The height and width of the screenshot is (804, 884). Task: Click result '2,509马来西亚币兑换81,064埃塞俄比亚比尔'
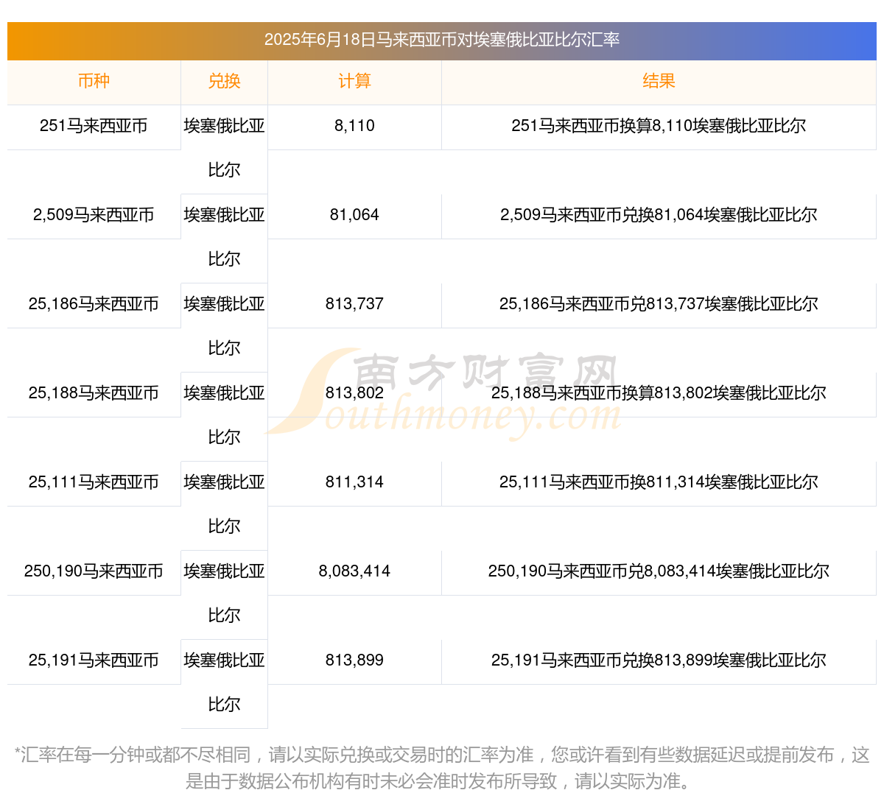click(659, 215)
